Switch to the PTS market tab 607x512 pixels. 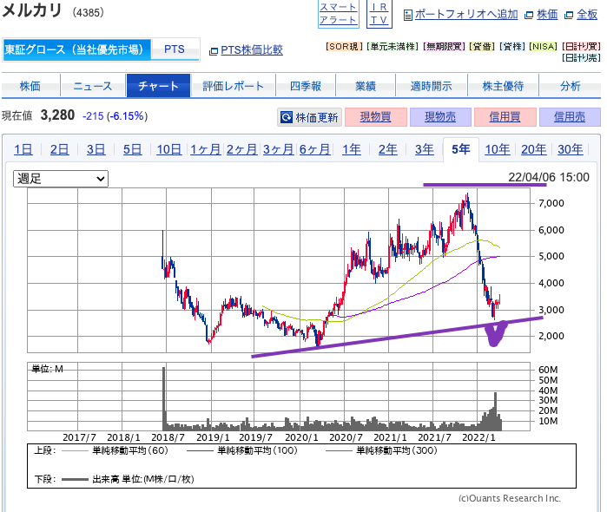pyautogui.click(x=175, y=49)
